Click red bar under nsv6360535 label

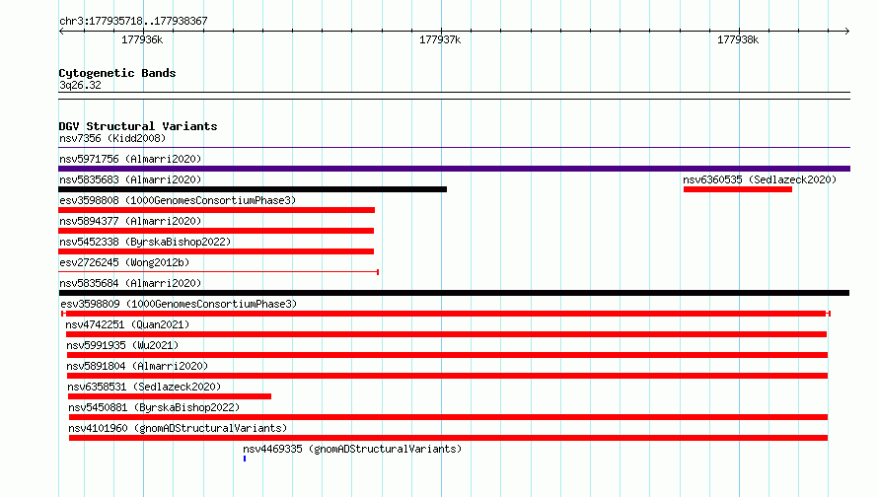(738, 189)
